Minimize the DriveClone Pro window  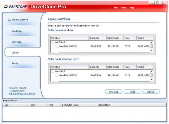coord(151,3)
